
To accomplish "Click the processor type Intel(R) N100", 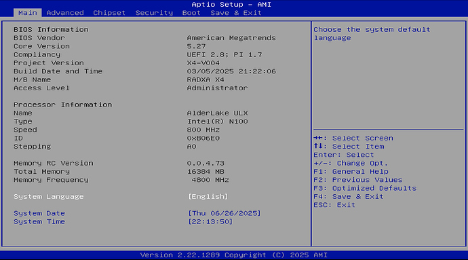I will coord(217,122).
